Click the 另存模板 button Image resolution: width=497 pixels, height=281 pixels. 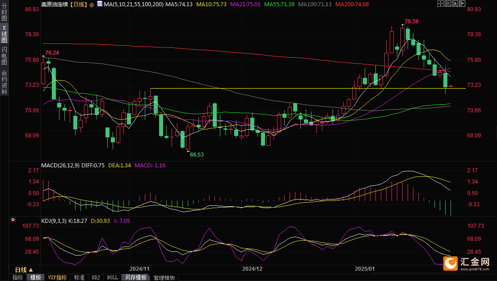(x=136, y=277)
